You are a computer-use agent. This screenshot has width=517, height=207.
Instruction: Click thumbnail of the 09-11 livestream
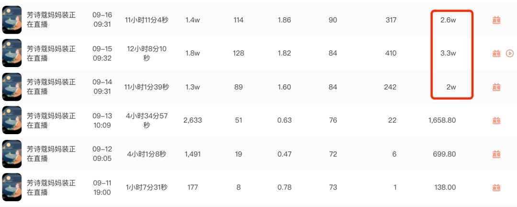12,187
